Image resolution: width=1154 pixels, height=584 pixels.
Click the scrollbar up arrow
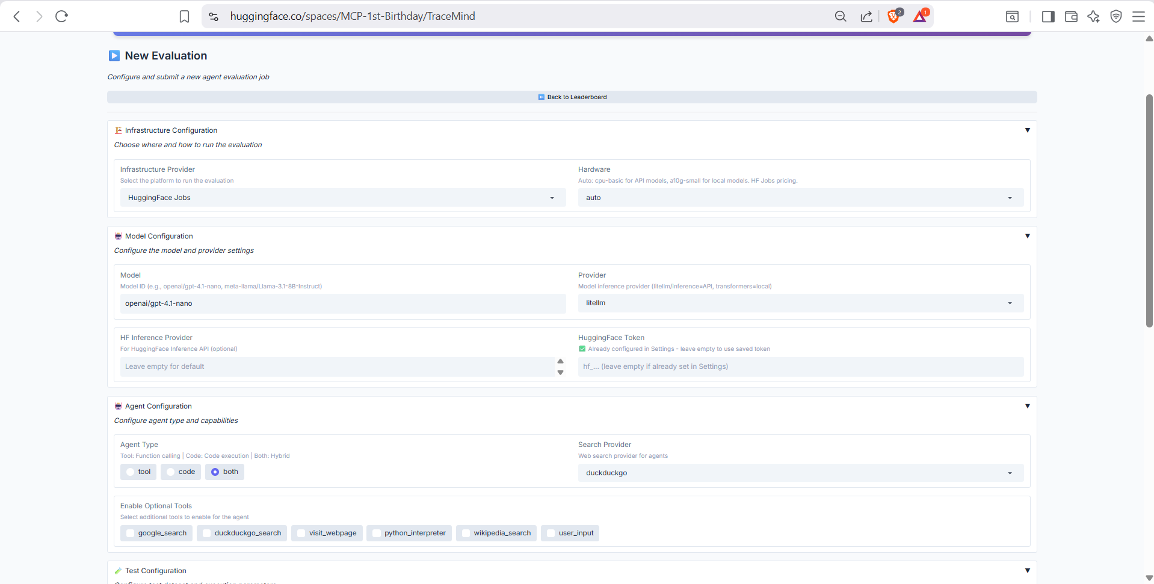[1149, 38]
